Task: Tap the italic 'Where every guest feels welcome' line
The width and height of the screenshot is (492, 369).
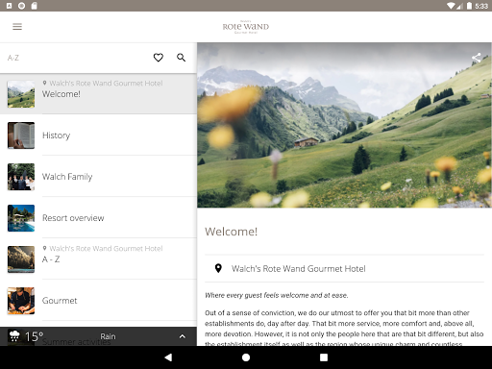Action: click(277, 295)
